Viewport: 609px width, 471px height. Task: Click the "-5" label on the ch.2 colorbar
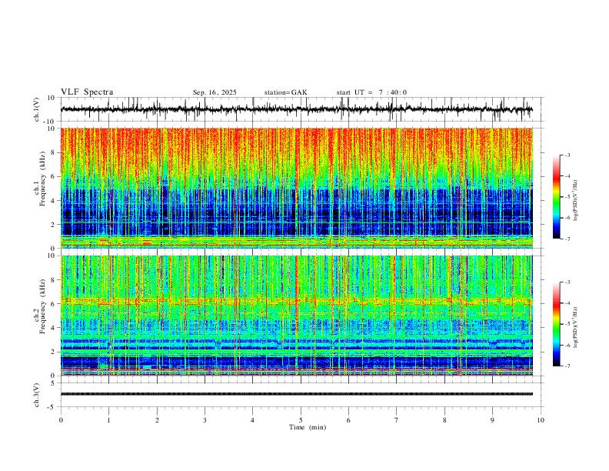click(567, 324)
